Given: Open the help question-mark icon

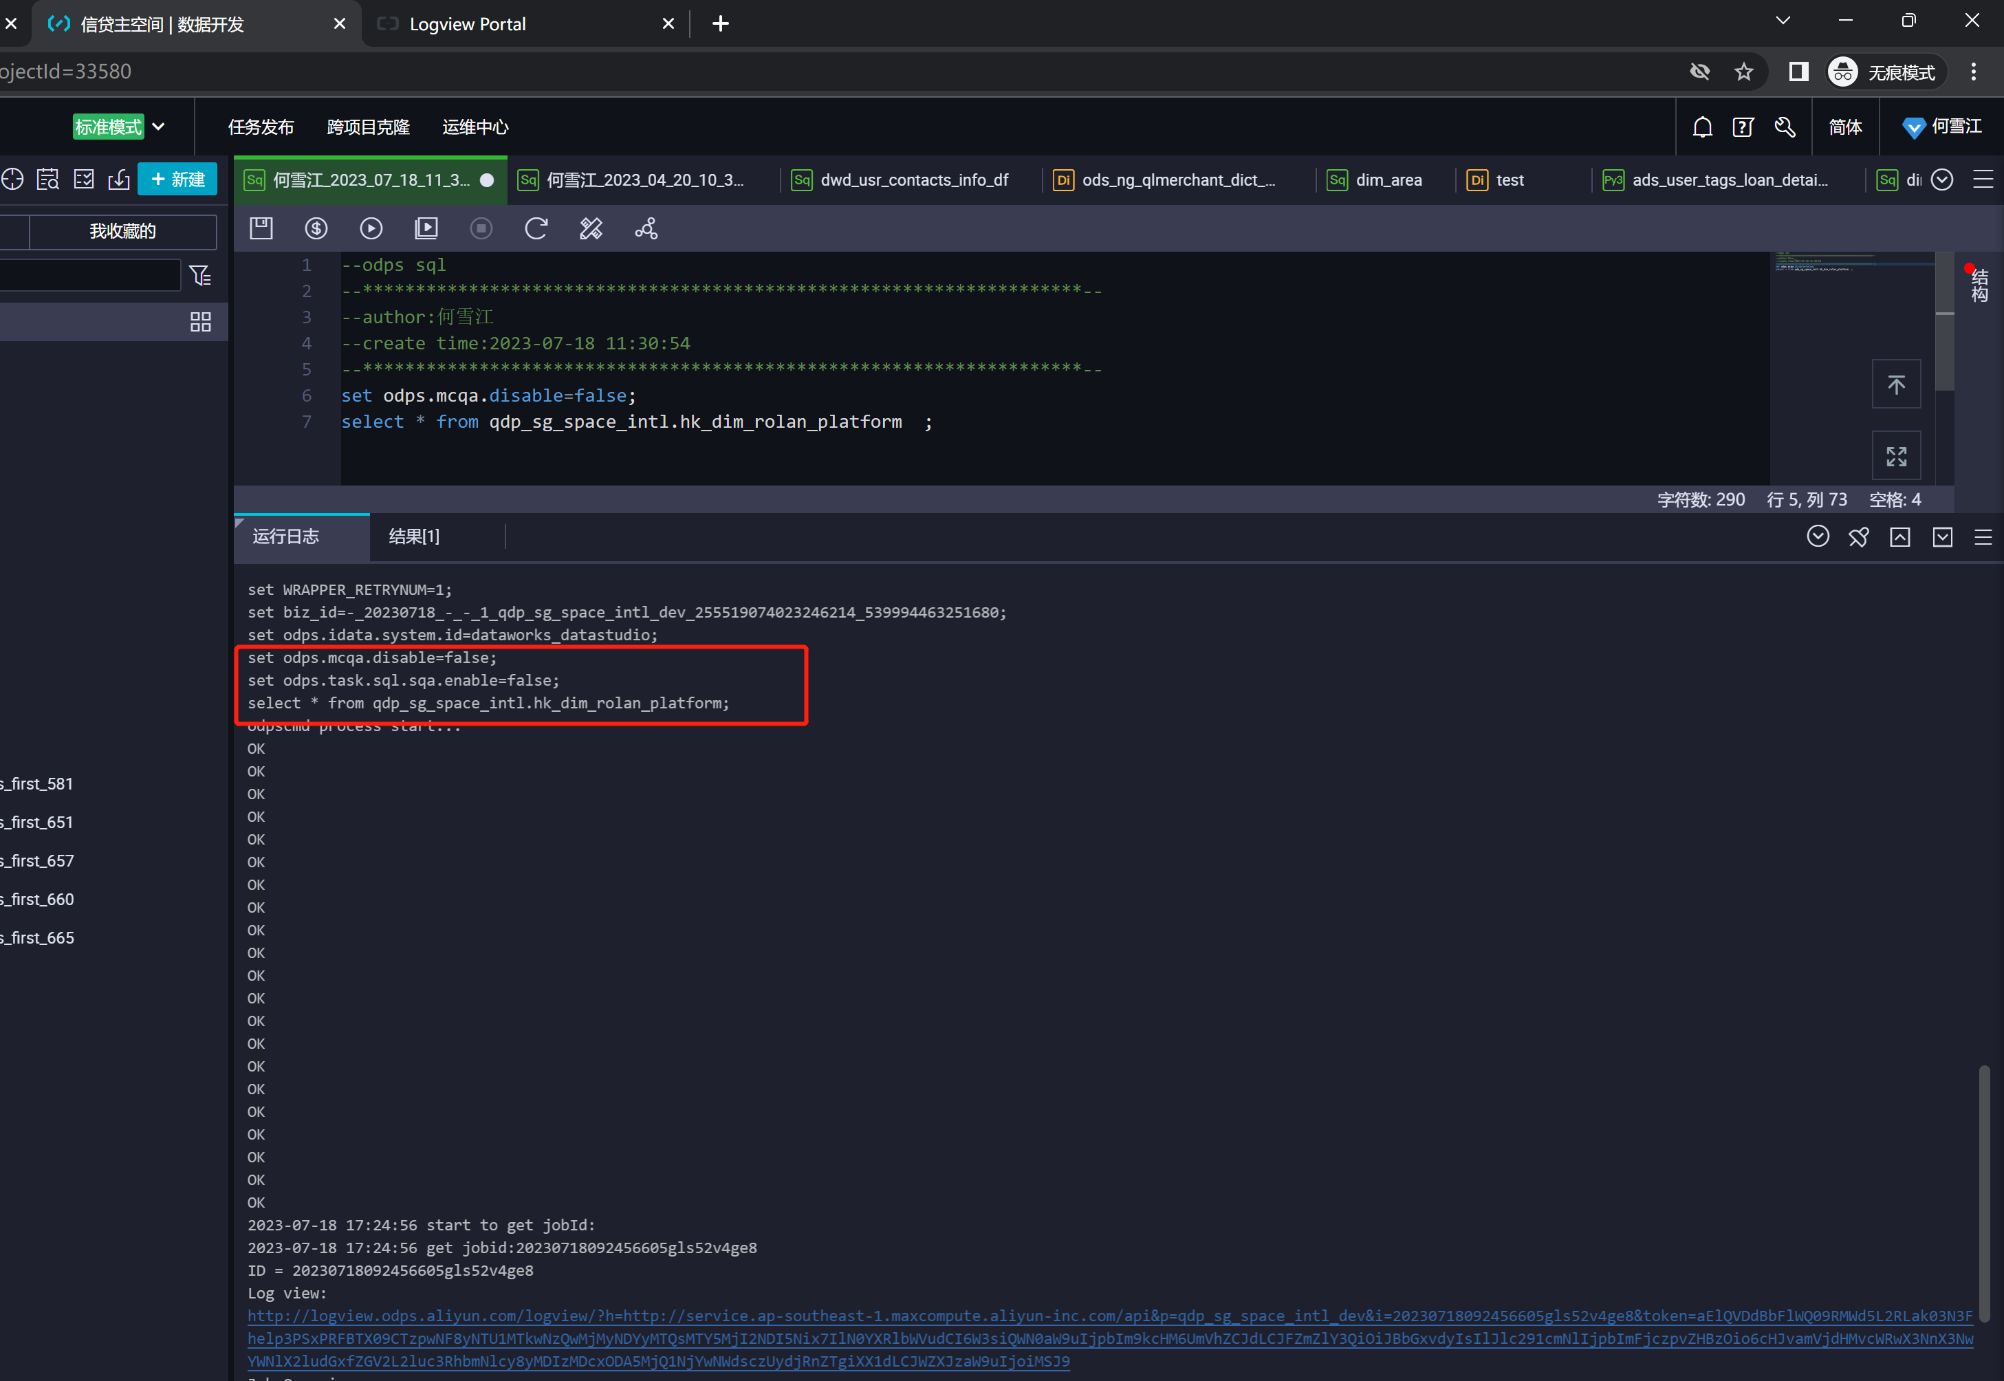Looking at the screenshot, I should pyautogui.click(x=1743, y=127).
